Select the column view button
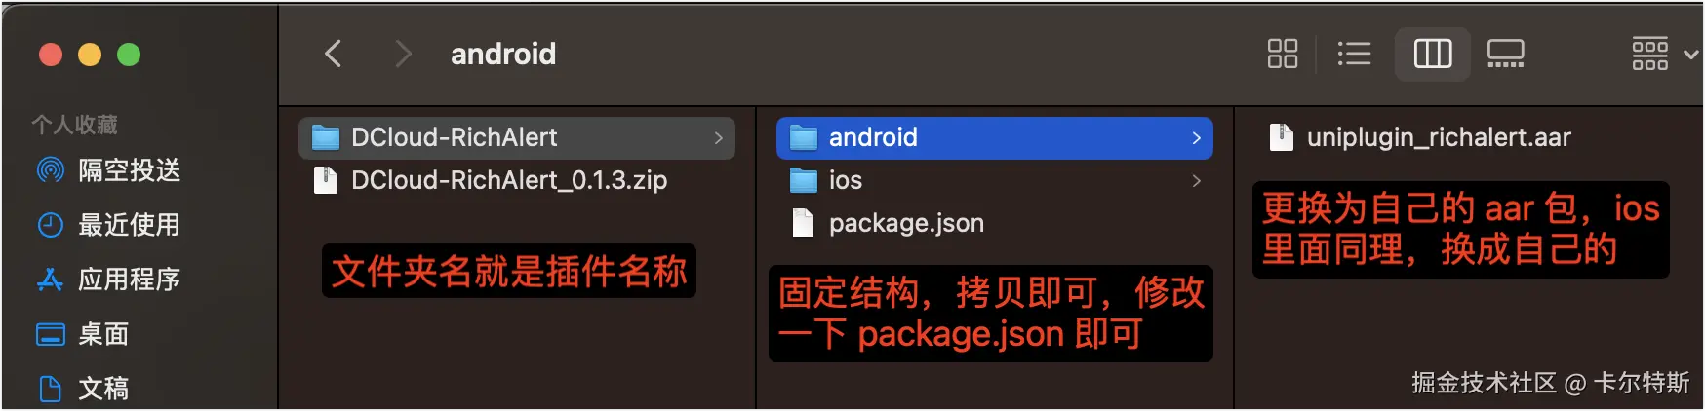 tap(1432, 54)
